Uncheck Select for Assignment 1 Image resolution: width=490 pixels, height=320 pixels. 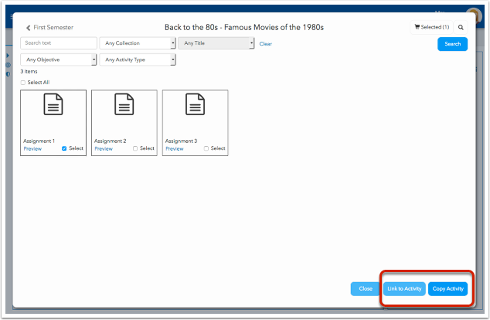tap(64, 148)
